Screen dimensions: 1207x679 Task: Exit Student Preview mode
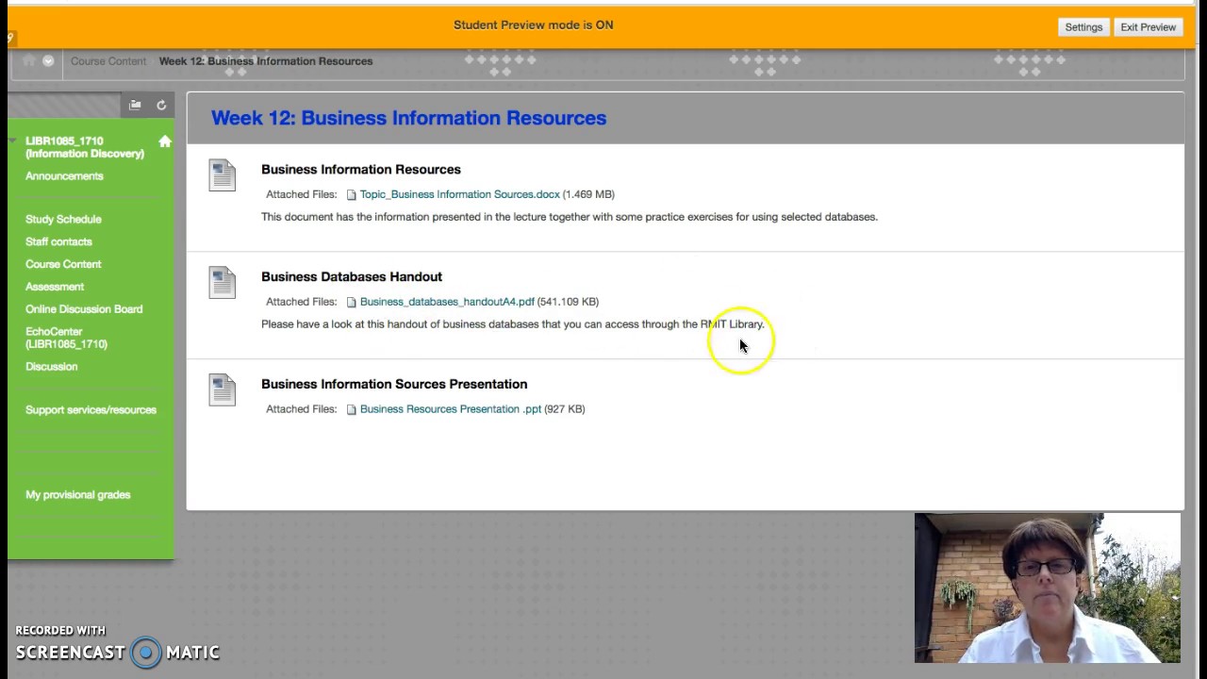click(1148, 27)
